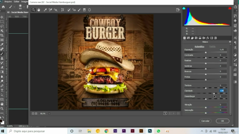Click the Automático link
Viewport: 239px width, 134px height.
(x=199, y=47)
